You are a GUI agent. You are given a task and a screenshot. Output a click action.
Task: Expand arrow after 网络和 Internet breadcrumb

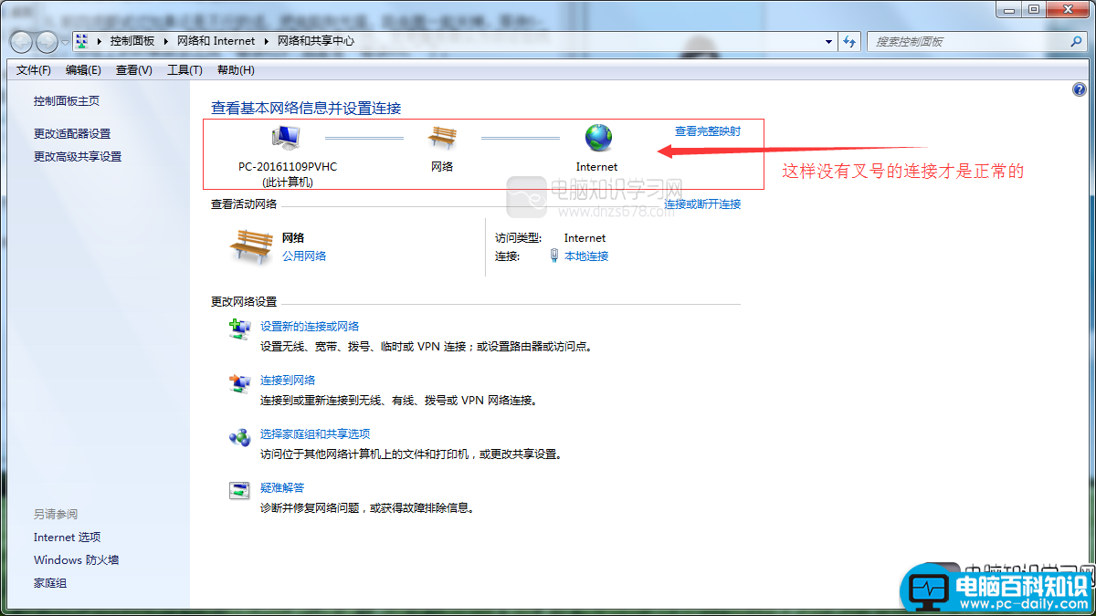tap(267, 41)
